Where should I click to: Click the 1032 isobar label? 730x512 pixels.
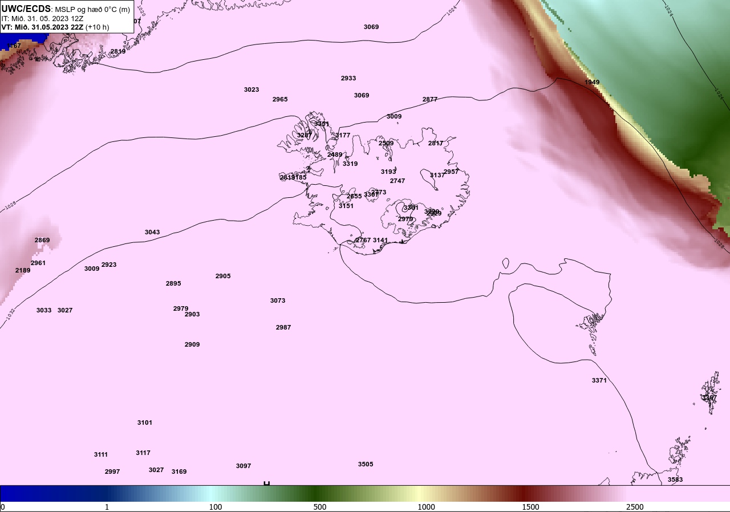click(x=11, y=314)
